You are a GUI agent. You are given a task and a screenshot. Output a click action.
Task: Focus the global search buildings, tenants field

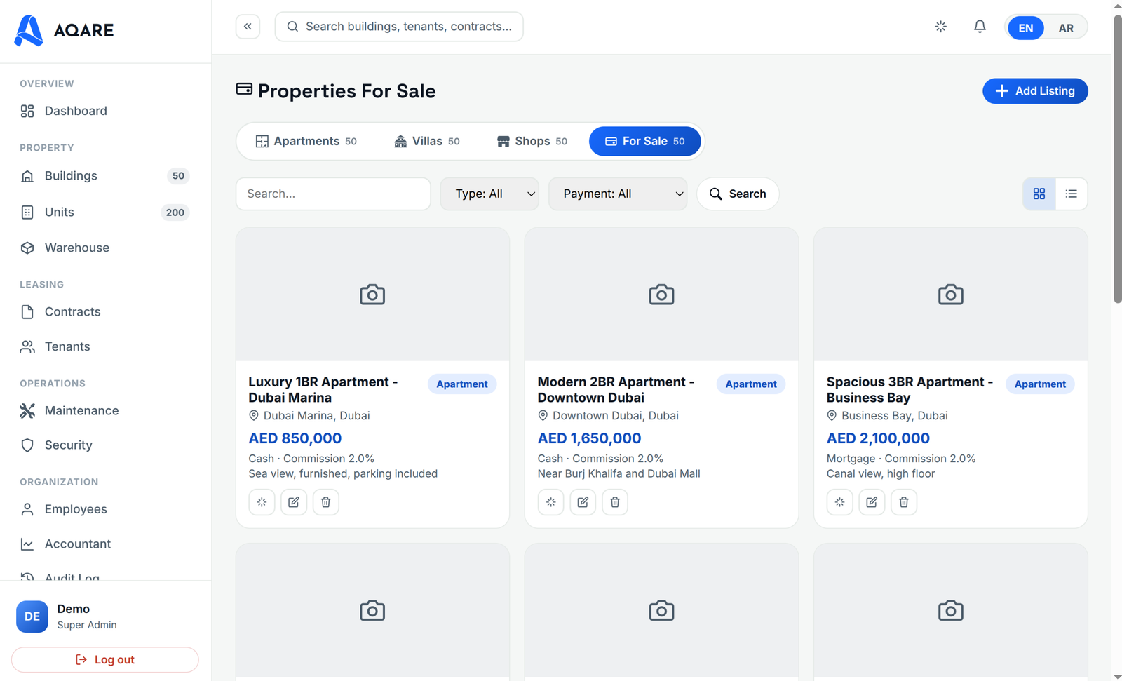coord(399,27)
